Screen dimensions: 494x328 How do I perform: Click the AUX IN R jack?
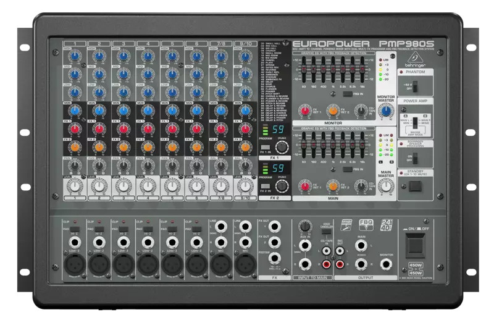[x=304, y=264]
